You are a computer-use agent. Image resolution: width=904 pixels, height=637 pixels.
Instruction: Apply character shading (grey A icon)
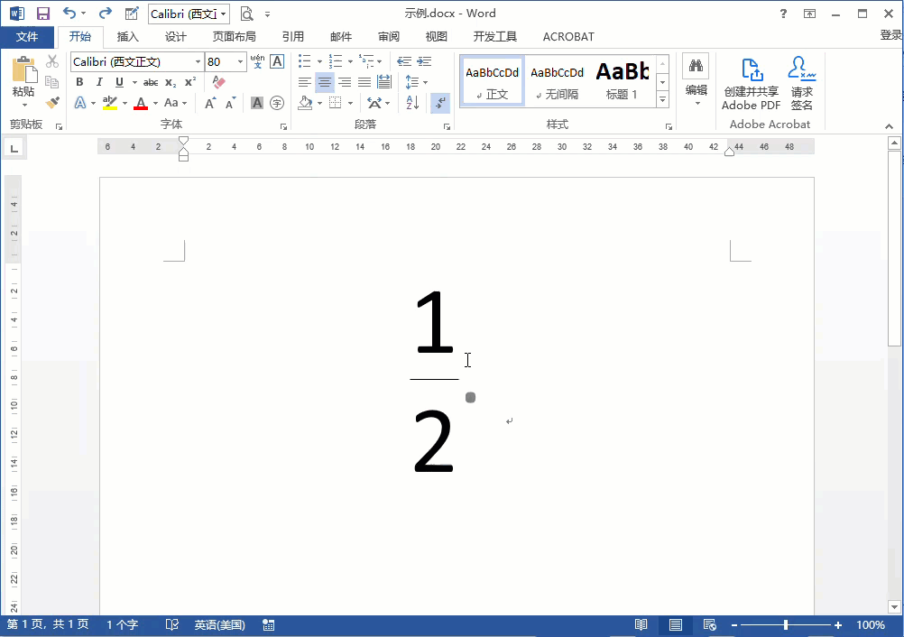(257, 103)
